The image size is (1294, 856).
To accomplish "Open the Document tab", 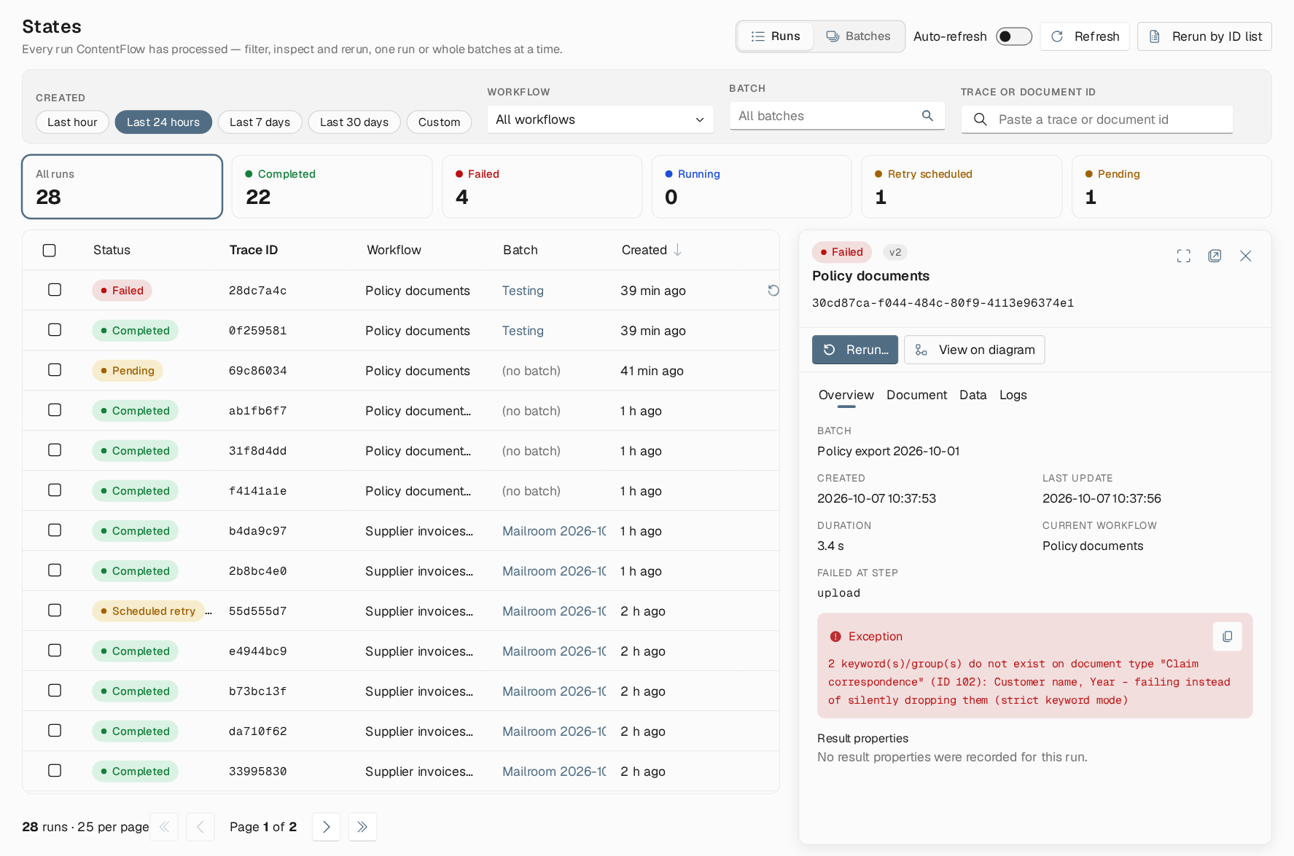I will click(x=916, y=395).
